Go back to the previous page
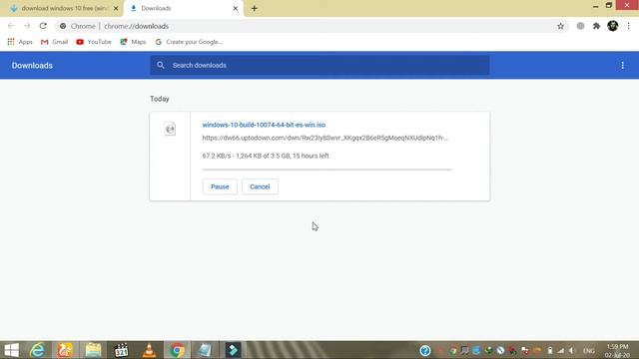This screenshot has height=359, width=639. 11,26
